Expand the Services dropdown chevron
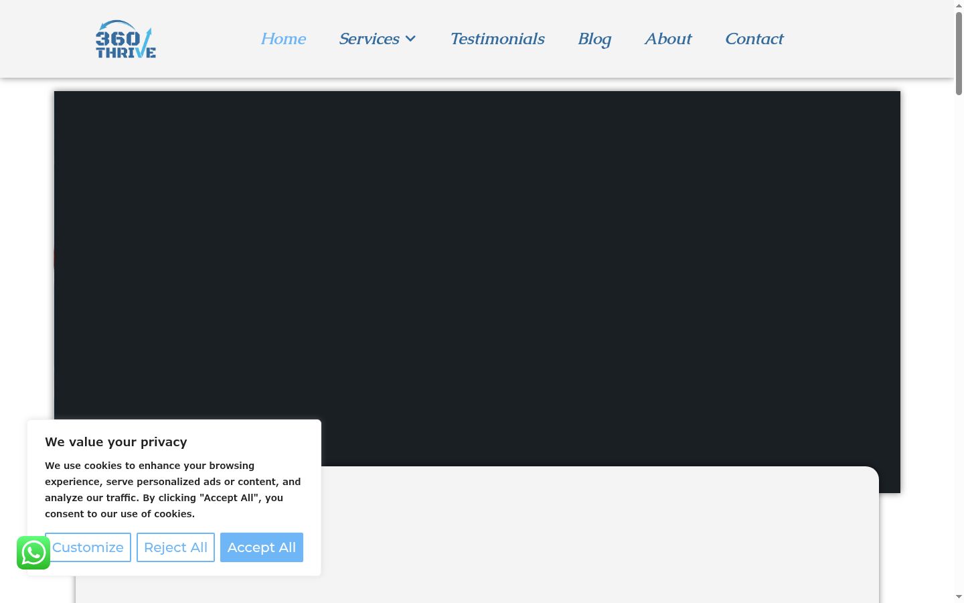 point(410,39)
